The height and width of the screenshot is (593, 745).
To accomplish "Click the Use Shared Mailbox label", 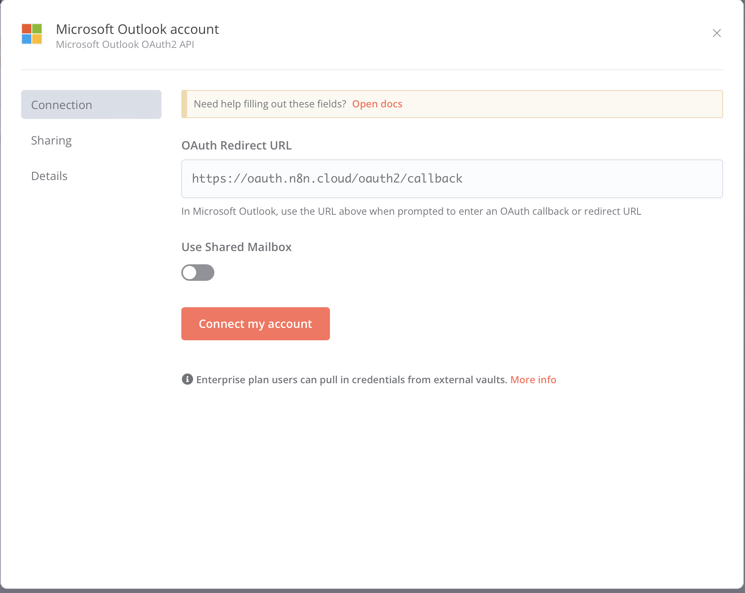I will point(236,247).
